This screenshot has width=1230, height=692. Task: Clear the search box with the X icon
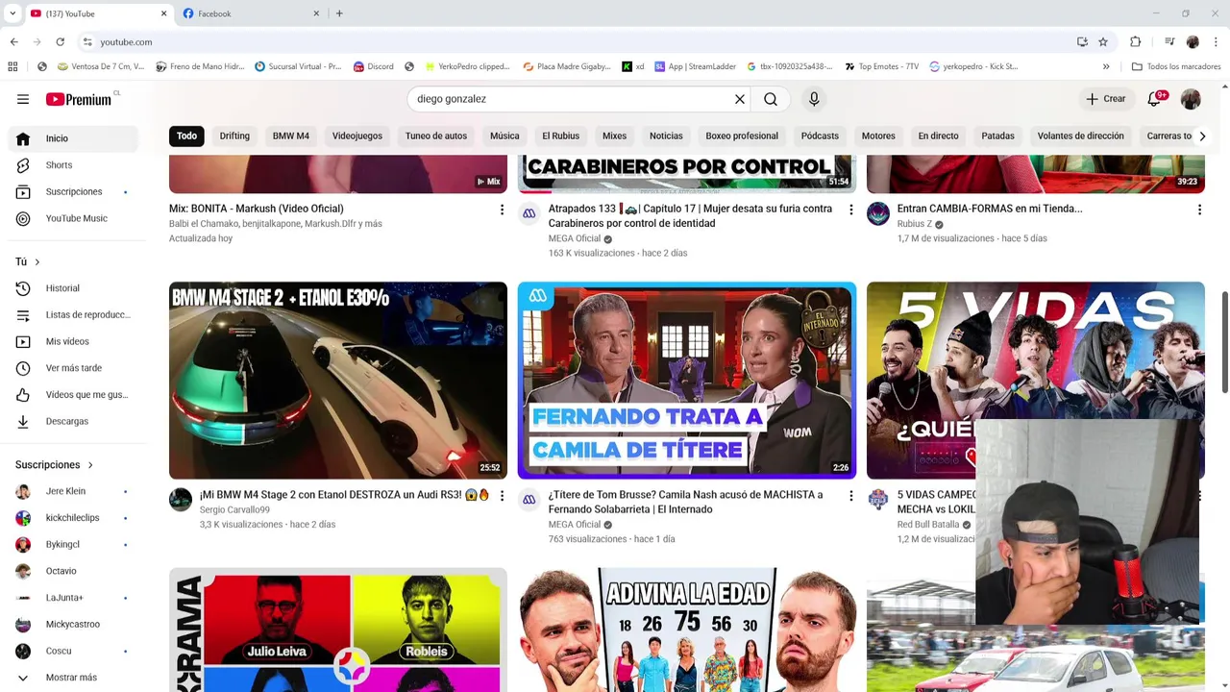740,99
